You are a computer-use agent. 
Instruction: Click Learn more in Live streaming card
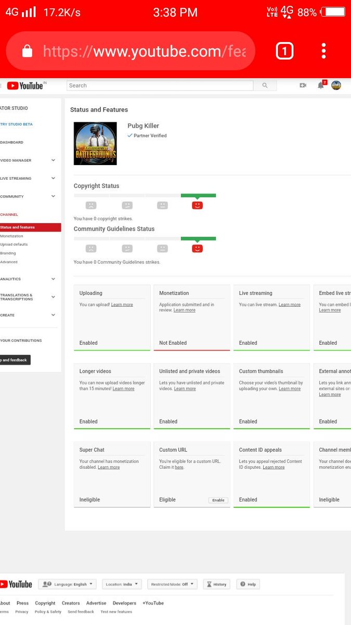point(290,305)
